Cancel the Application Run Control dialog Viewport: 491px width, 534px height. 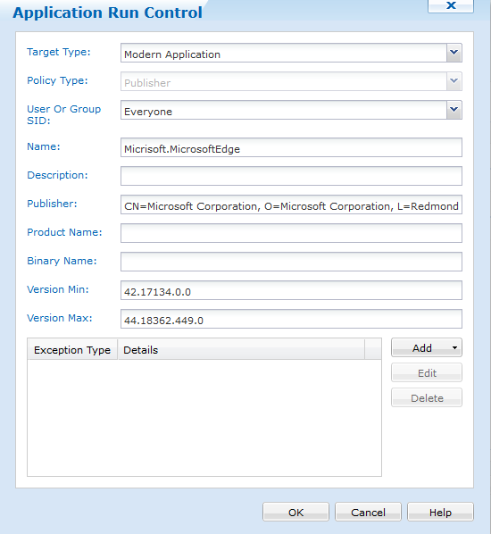pos(368,512)
